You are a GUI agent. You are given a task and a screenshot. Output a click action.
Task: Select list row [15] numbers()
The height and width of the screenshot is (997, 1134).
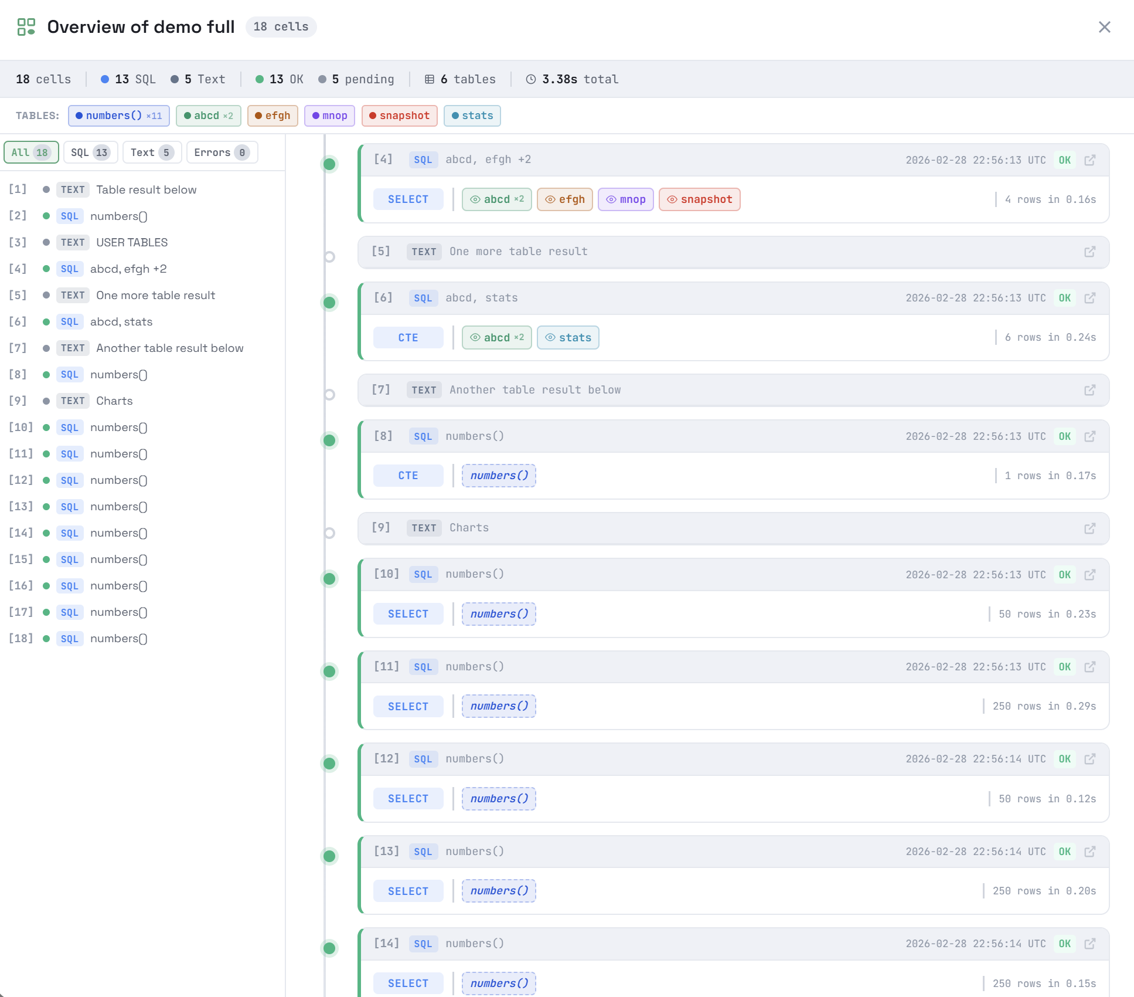tap(142, 559)
